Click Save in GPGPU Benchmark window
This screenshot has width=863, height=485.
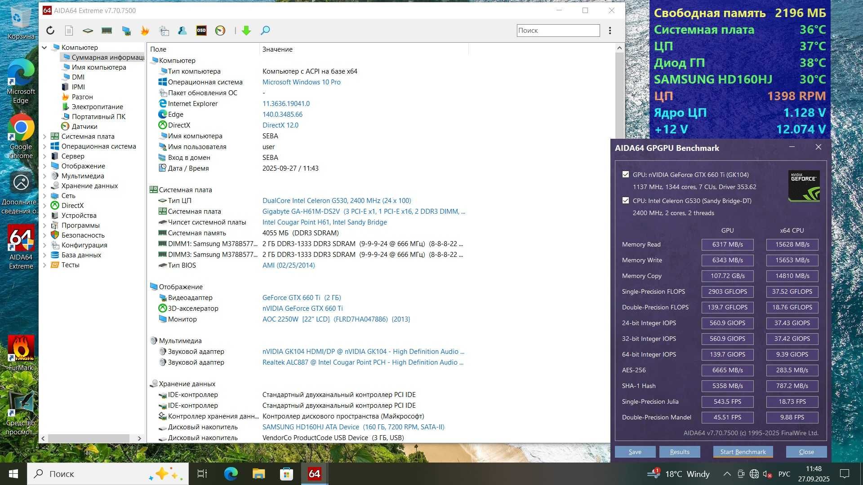click(635, 452)
